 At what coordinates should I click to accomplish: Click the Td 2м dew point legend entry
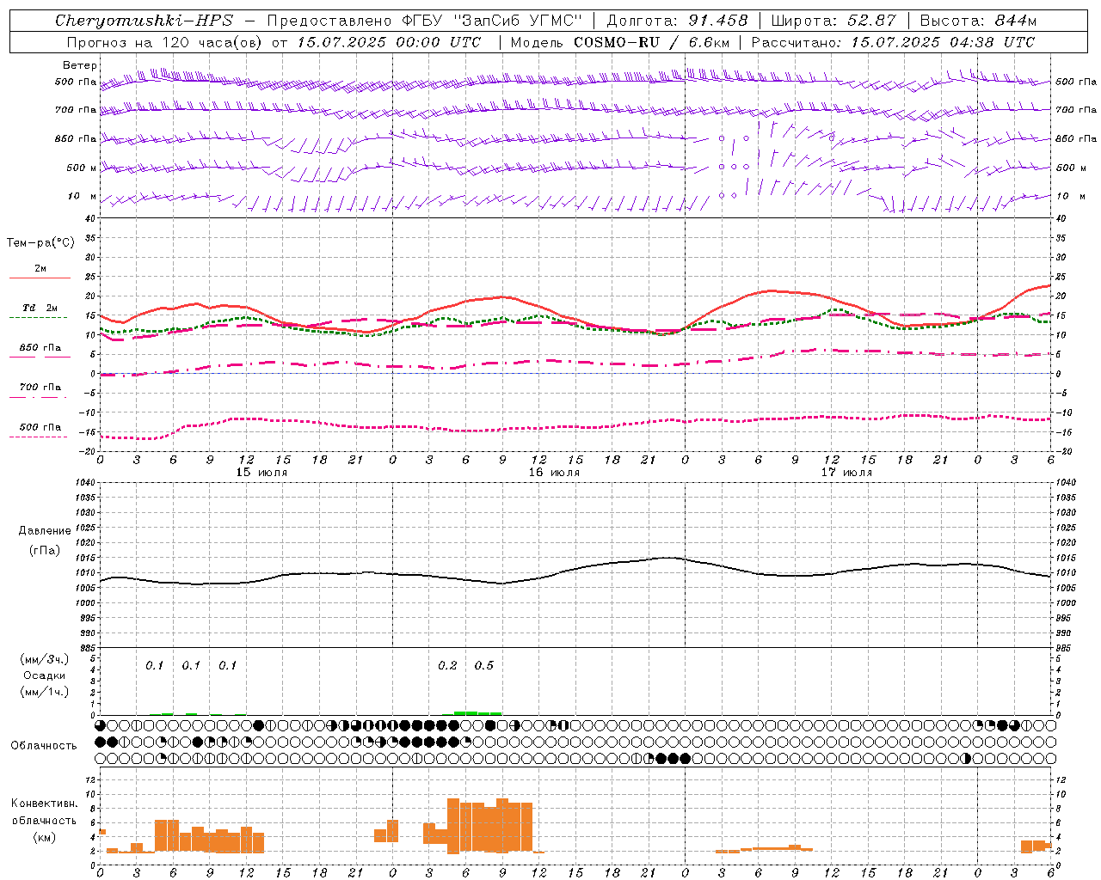40,308
